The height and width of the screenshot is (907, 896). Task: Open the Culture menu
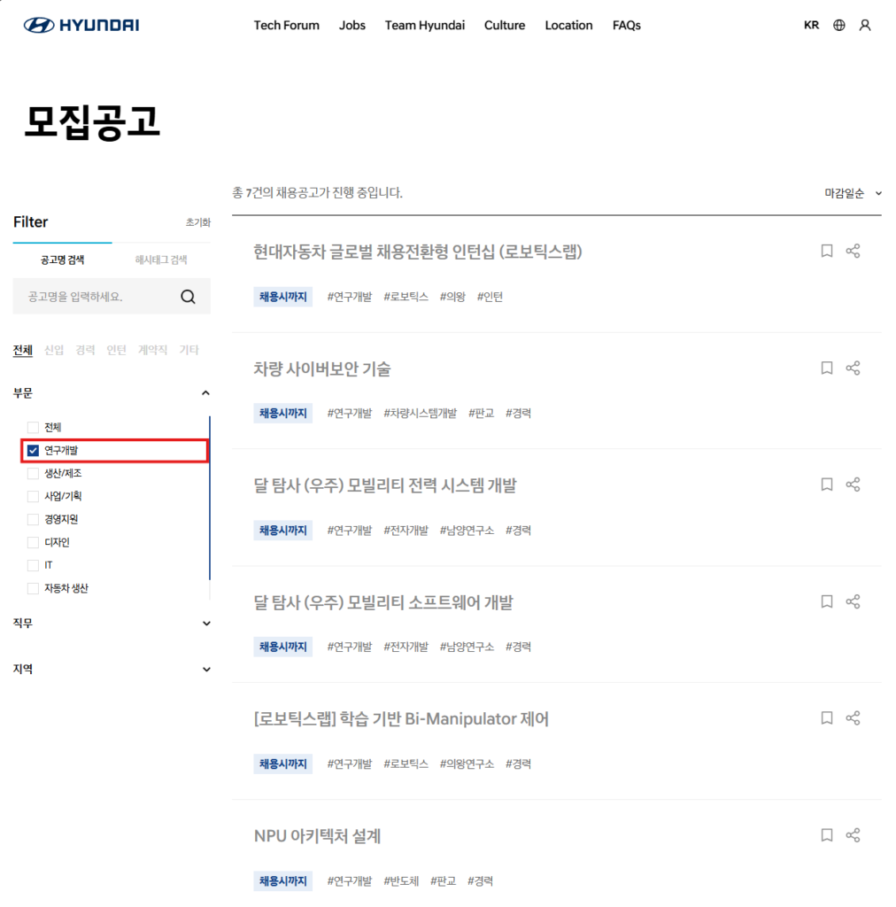click(x=505, y=26)
